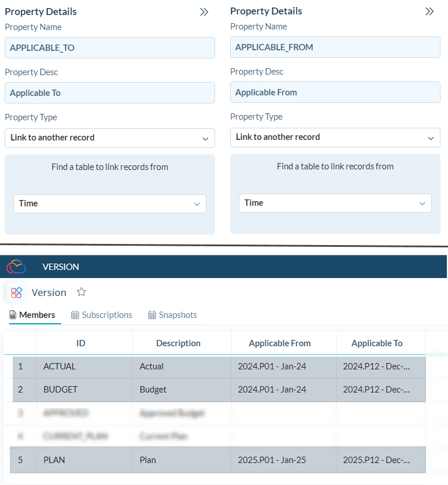The height and width of the screenshot is (485, 448).
Task: Click the Subscriptions tab grid icon
Action: click(75, 315)
